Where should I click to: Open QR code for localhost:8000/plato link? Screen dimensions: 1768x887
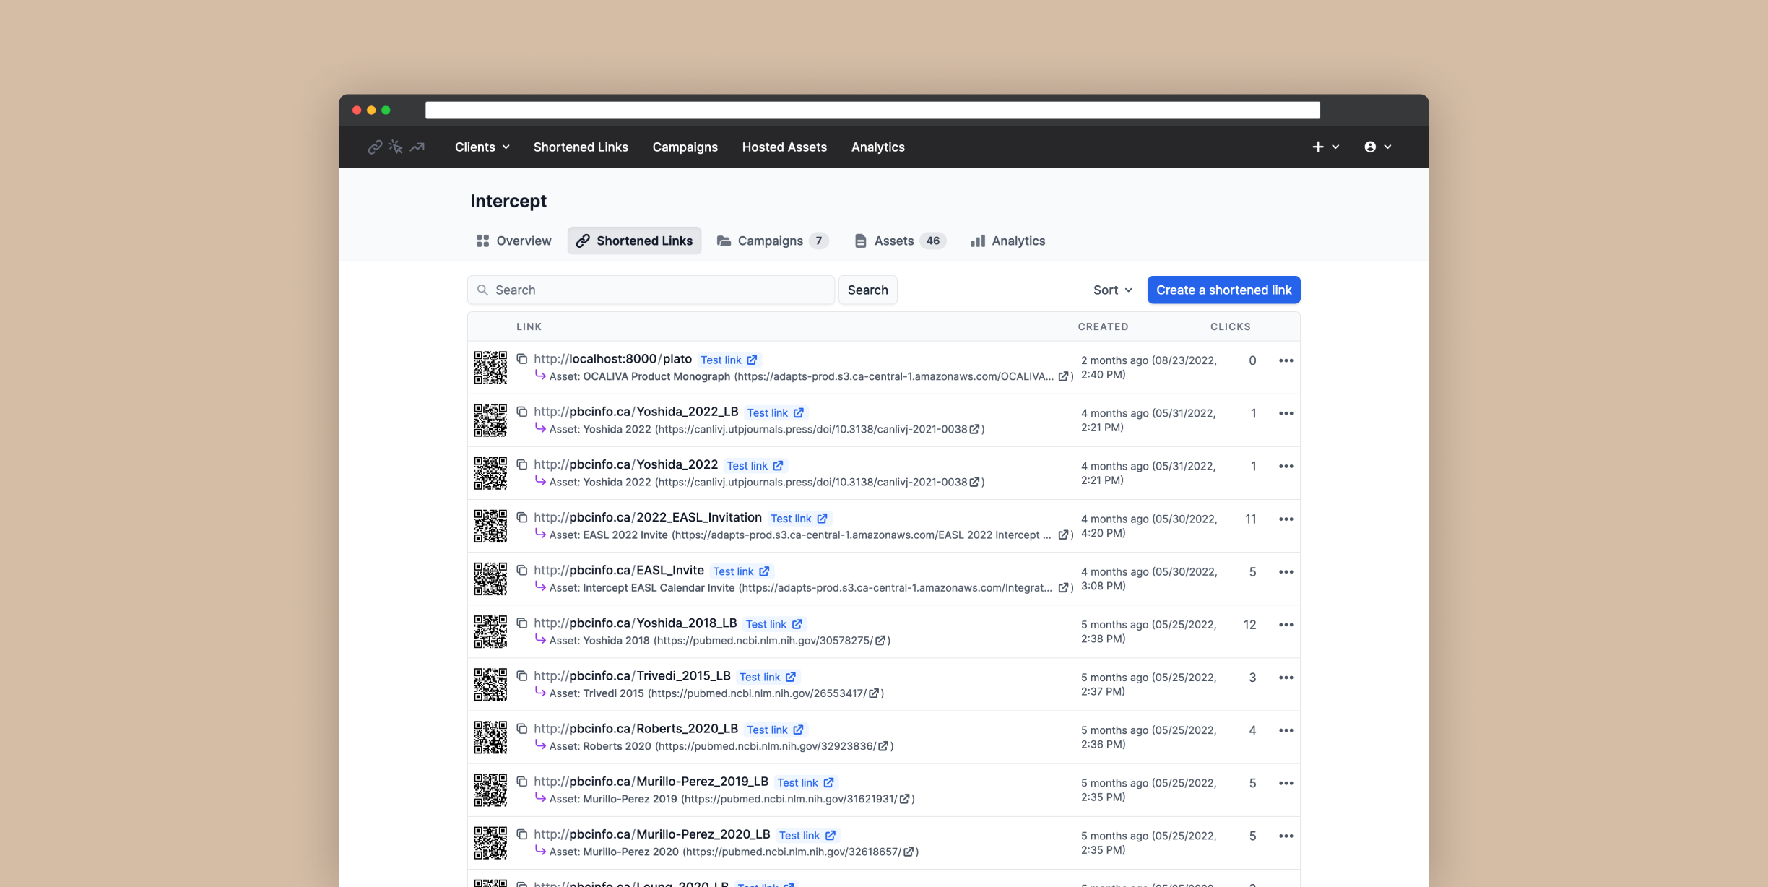490,368
